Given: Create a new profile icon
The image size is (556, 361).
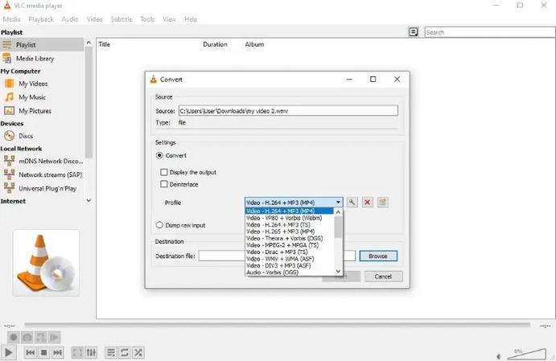Looking at the screenshot, I should tap(383, 203).
